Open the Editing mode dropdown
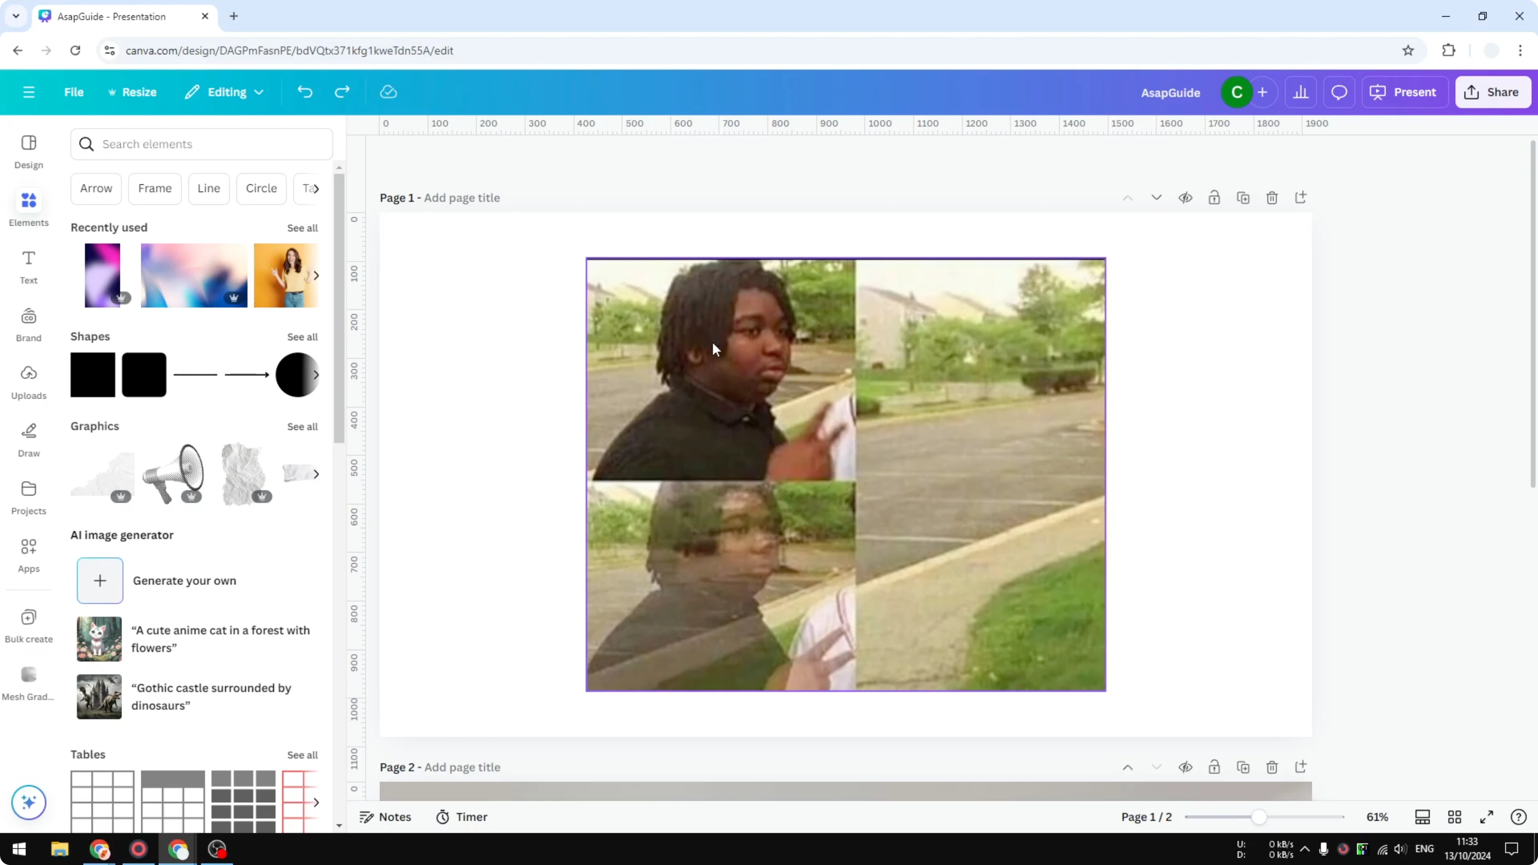This screenshot has width=1538, height=865. (224, 92)
